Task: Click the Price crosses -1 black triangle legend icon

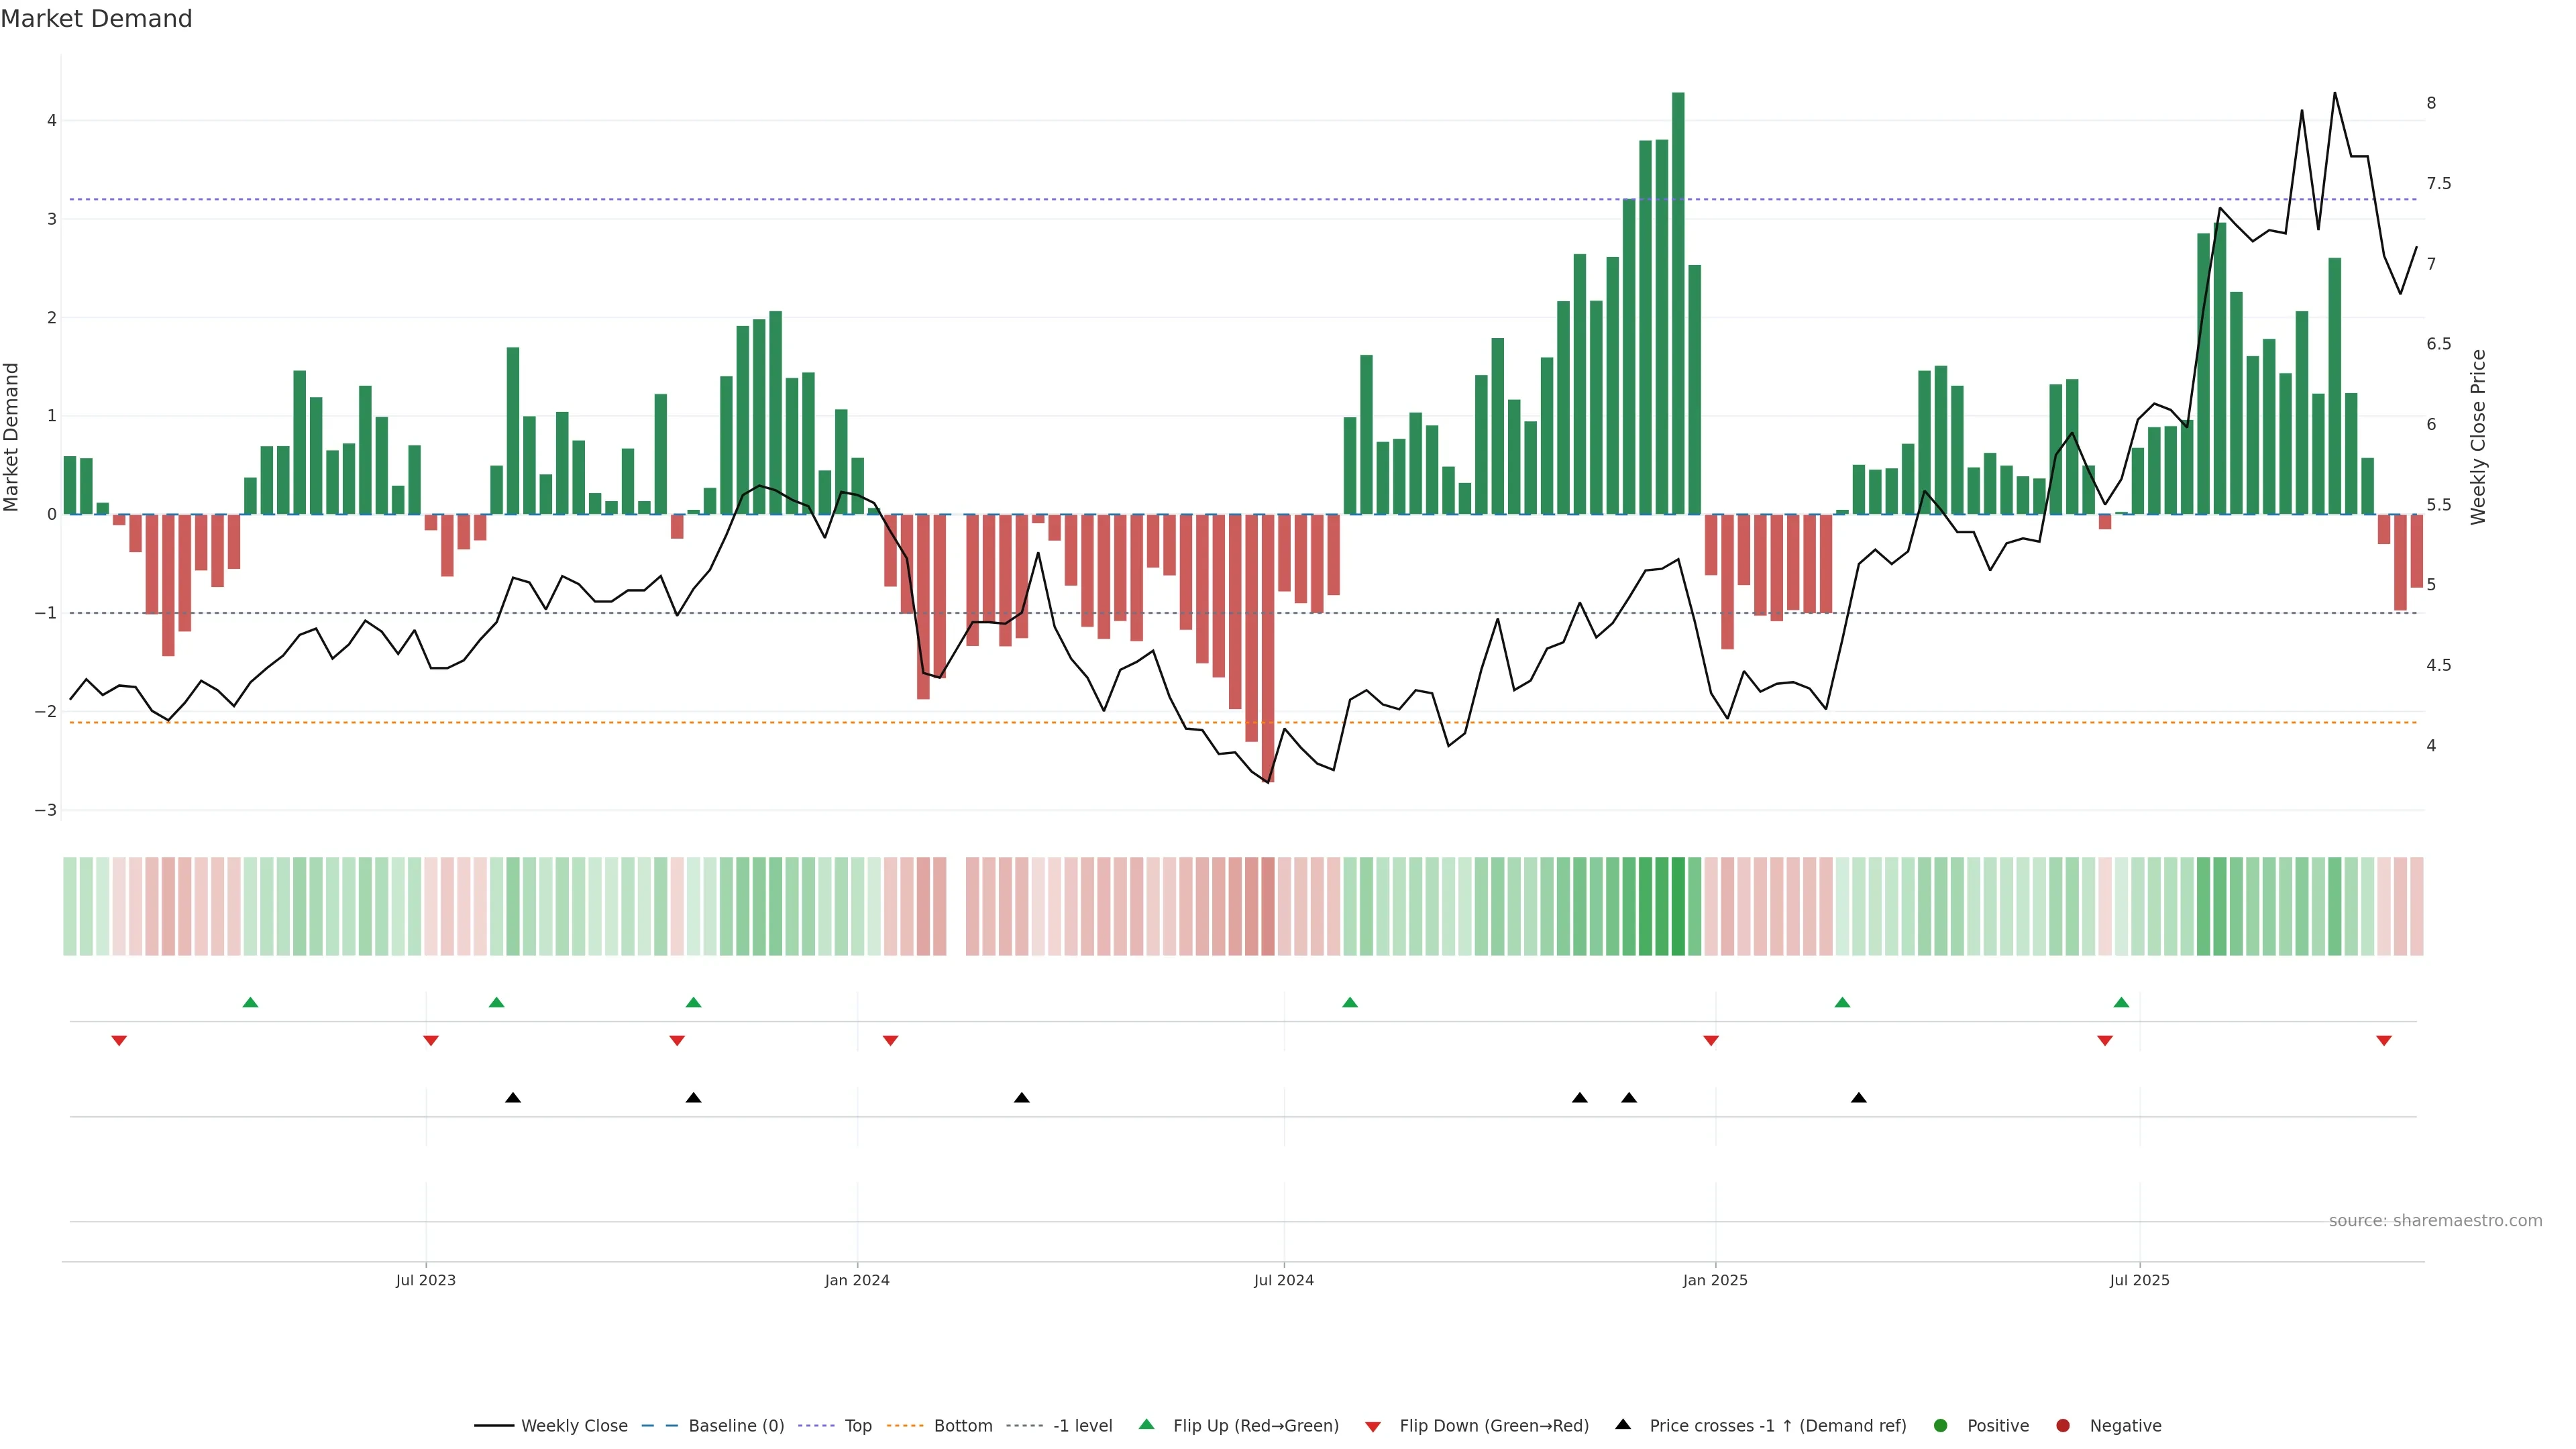Action: click(x=1623, y=1424)
